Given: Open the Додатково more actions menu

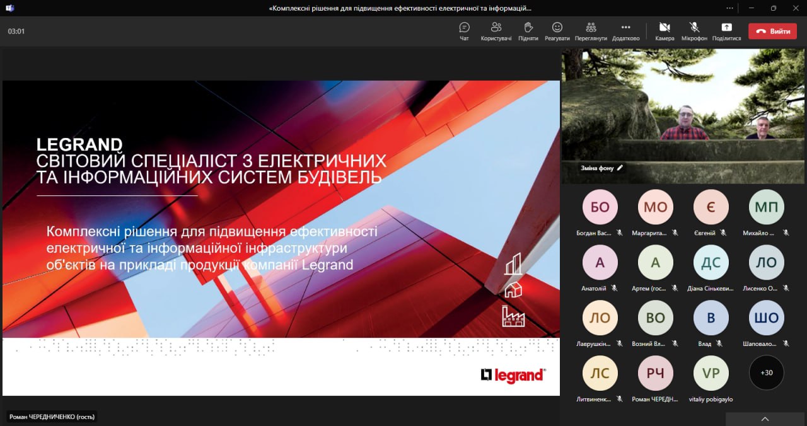Looking at the screenshot, I should tap(625, 32).
